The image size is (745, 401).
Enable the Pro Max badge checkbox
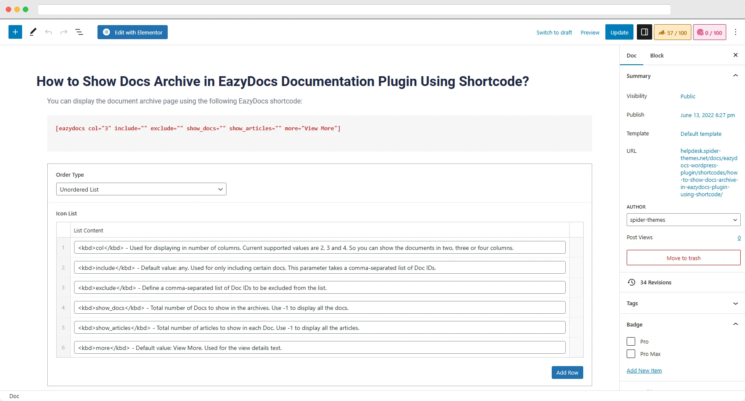(x=631, y=354)
